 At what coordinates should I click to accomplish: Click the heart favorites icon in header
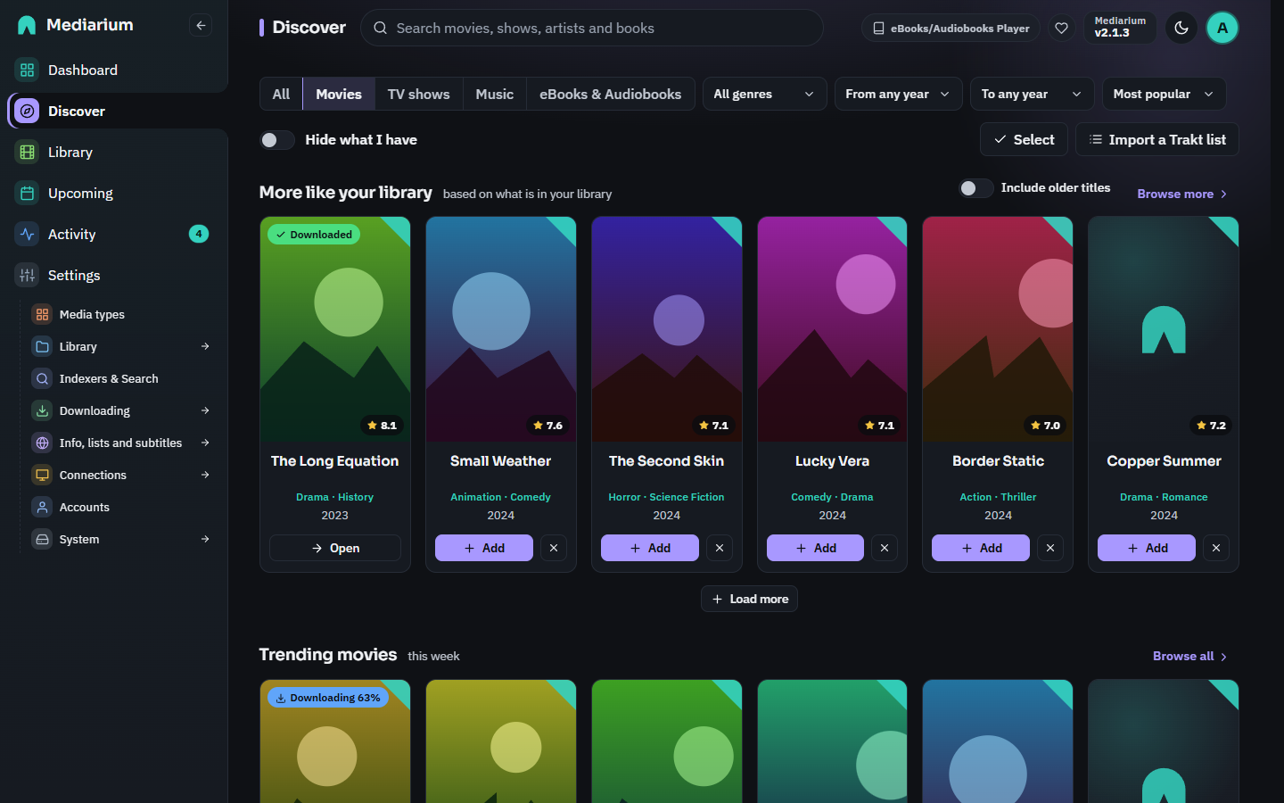(1061, 28)
